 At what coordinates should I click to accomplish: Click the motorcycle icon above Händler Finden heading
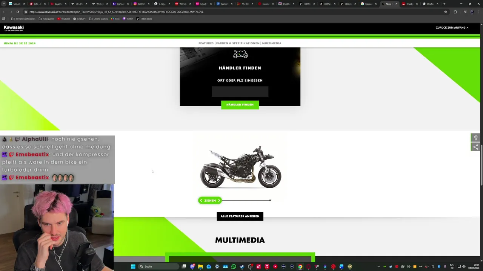pos(240,54)
